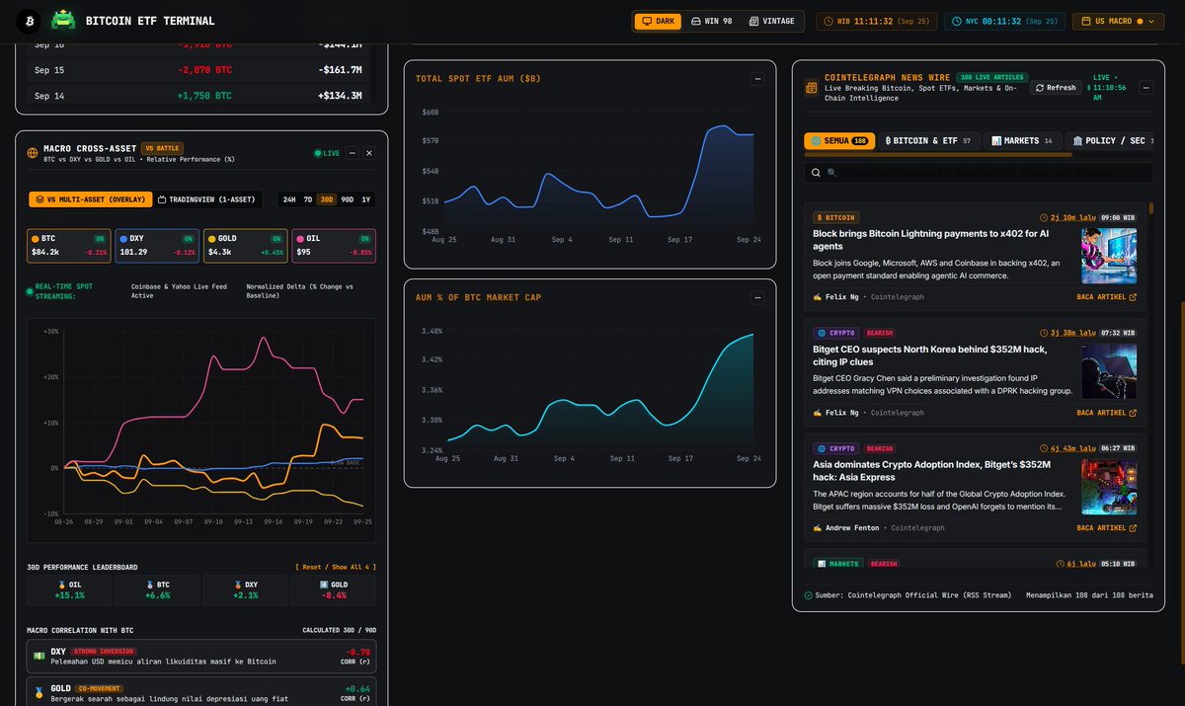Collapse the Total Spot ETF AUM chart
This screenshot has width=1185, height=706.
(757, 79)
